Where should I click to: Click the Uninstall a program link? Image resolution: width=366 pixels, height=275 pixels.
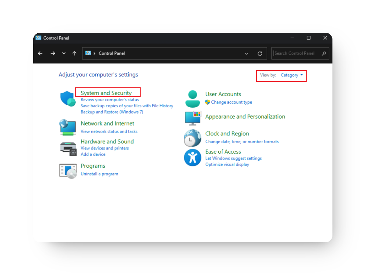[x=99, y=174]
